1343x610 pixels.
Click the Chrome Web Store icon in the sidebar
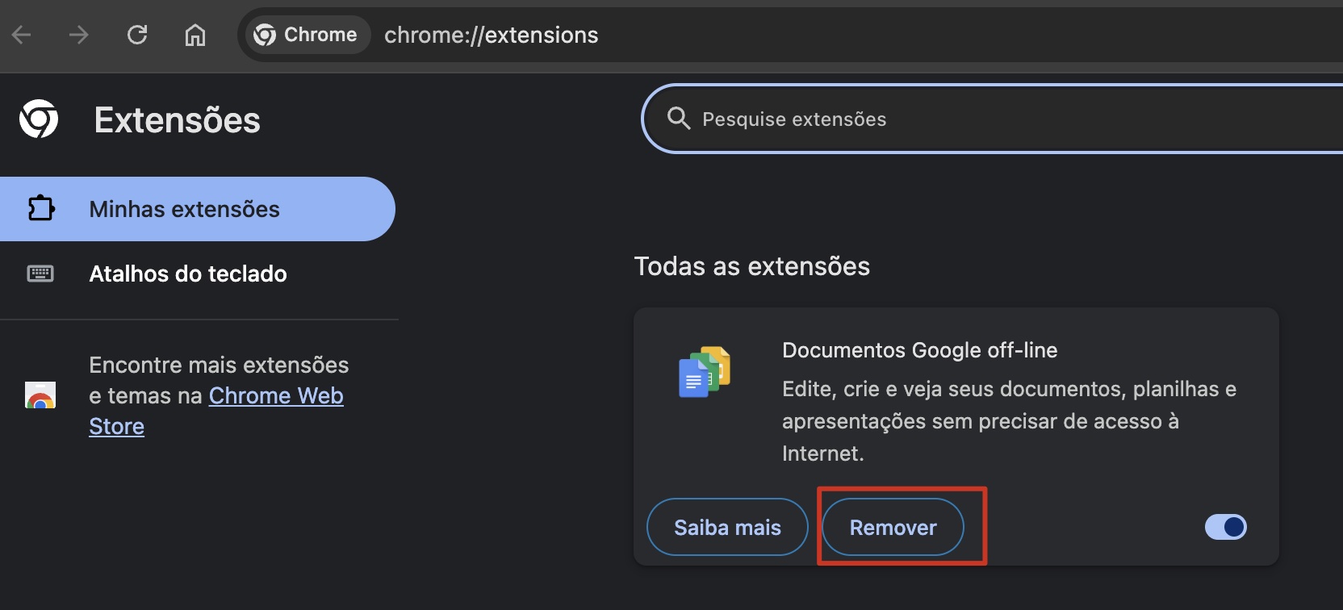click(x=39, y=395)
